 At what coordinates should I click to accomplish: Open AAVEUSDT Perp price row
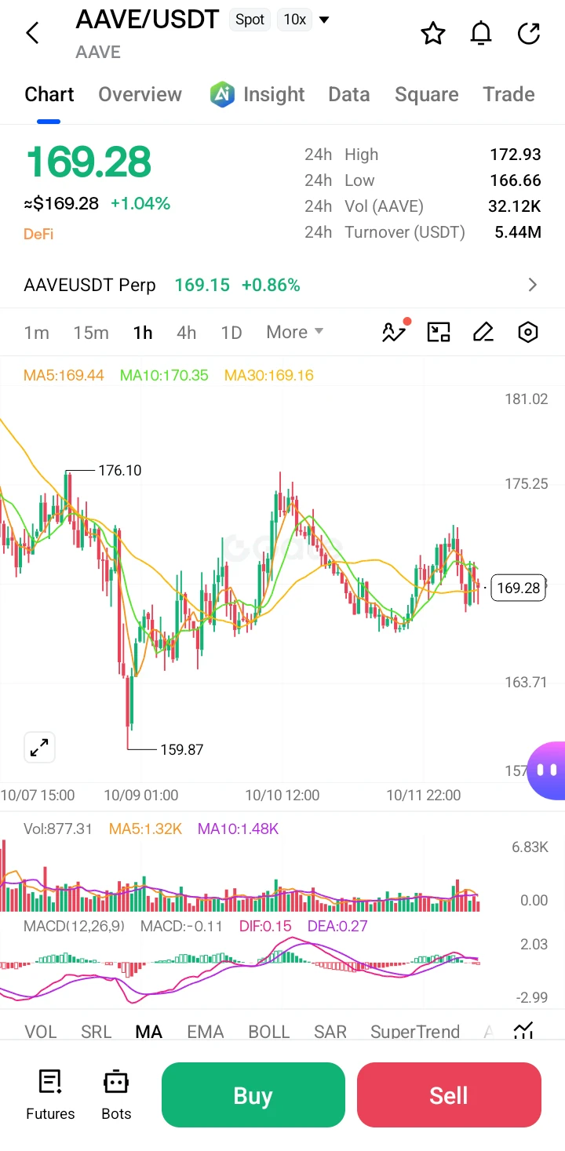tap(282, 285)
